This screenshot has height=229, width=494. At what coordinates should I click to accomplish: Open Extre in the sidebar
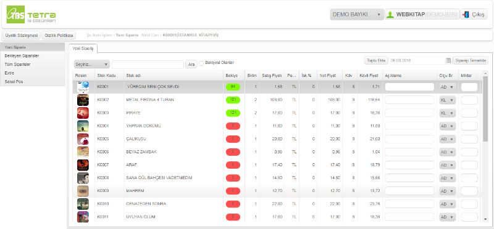(x=33, y=73)
